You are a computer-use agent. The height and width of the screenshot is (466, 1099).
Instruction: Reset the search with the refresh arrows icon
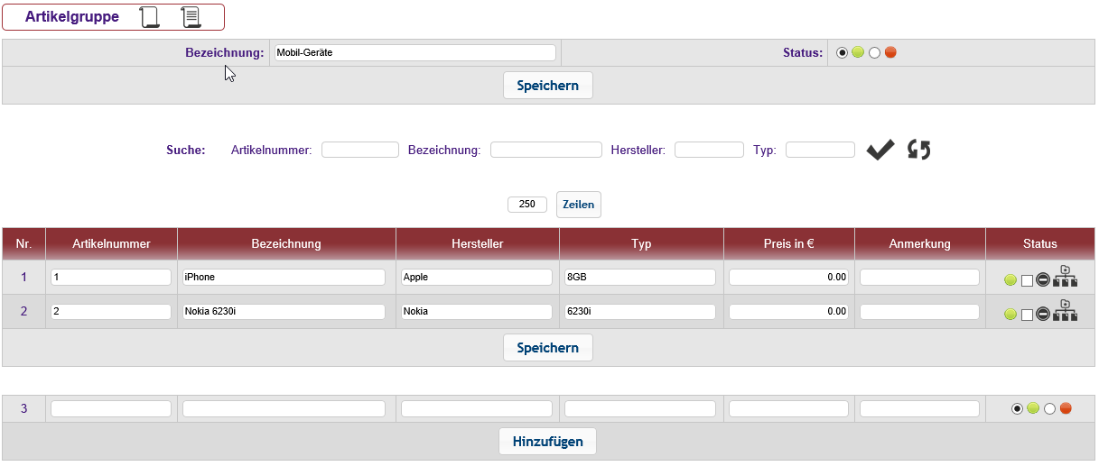pyautogui.click(x=919, y=150)
